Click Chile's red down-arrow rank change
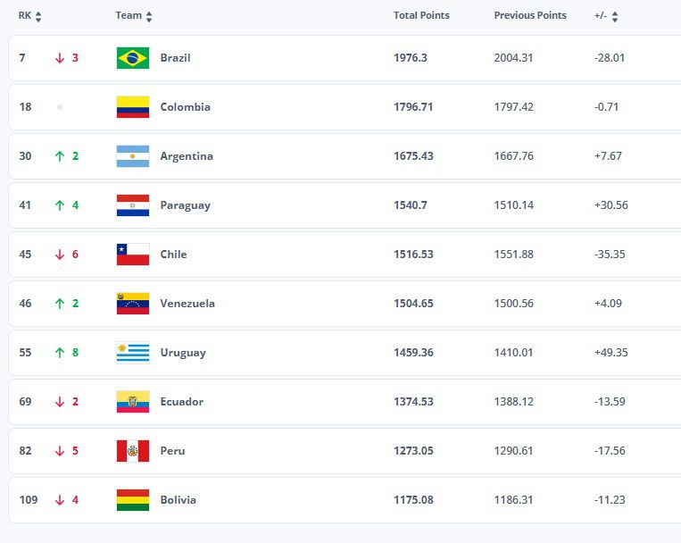The height and width of the screenshot is (543, 681). coord(60,255)
